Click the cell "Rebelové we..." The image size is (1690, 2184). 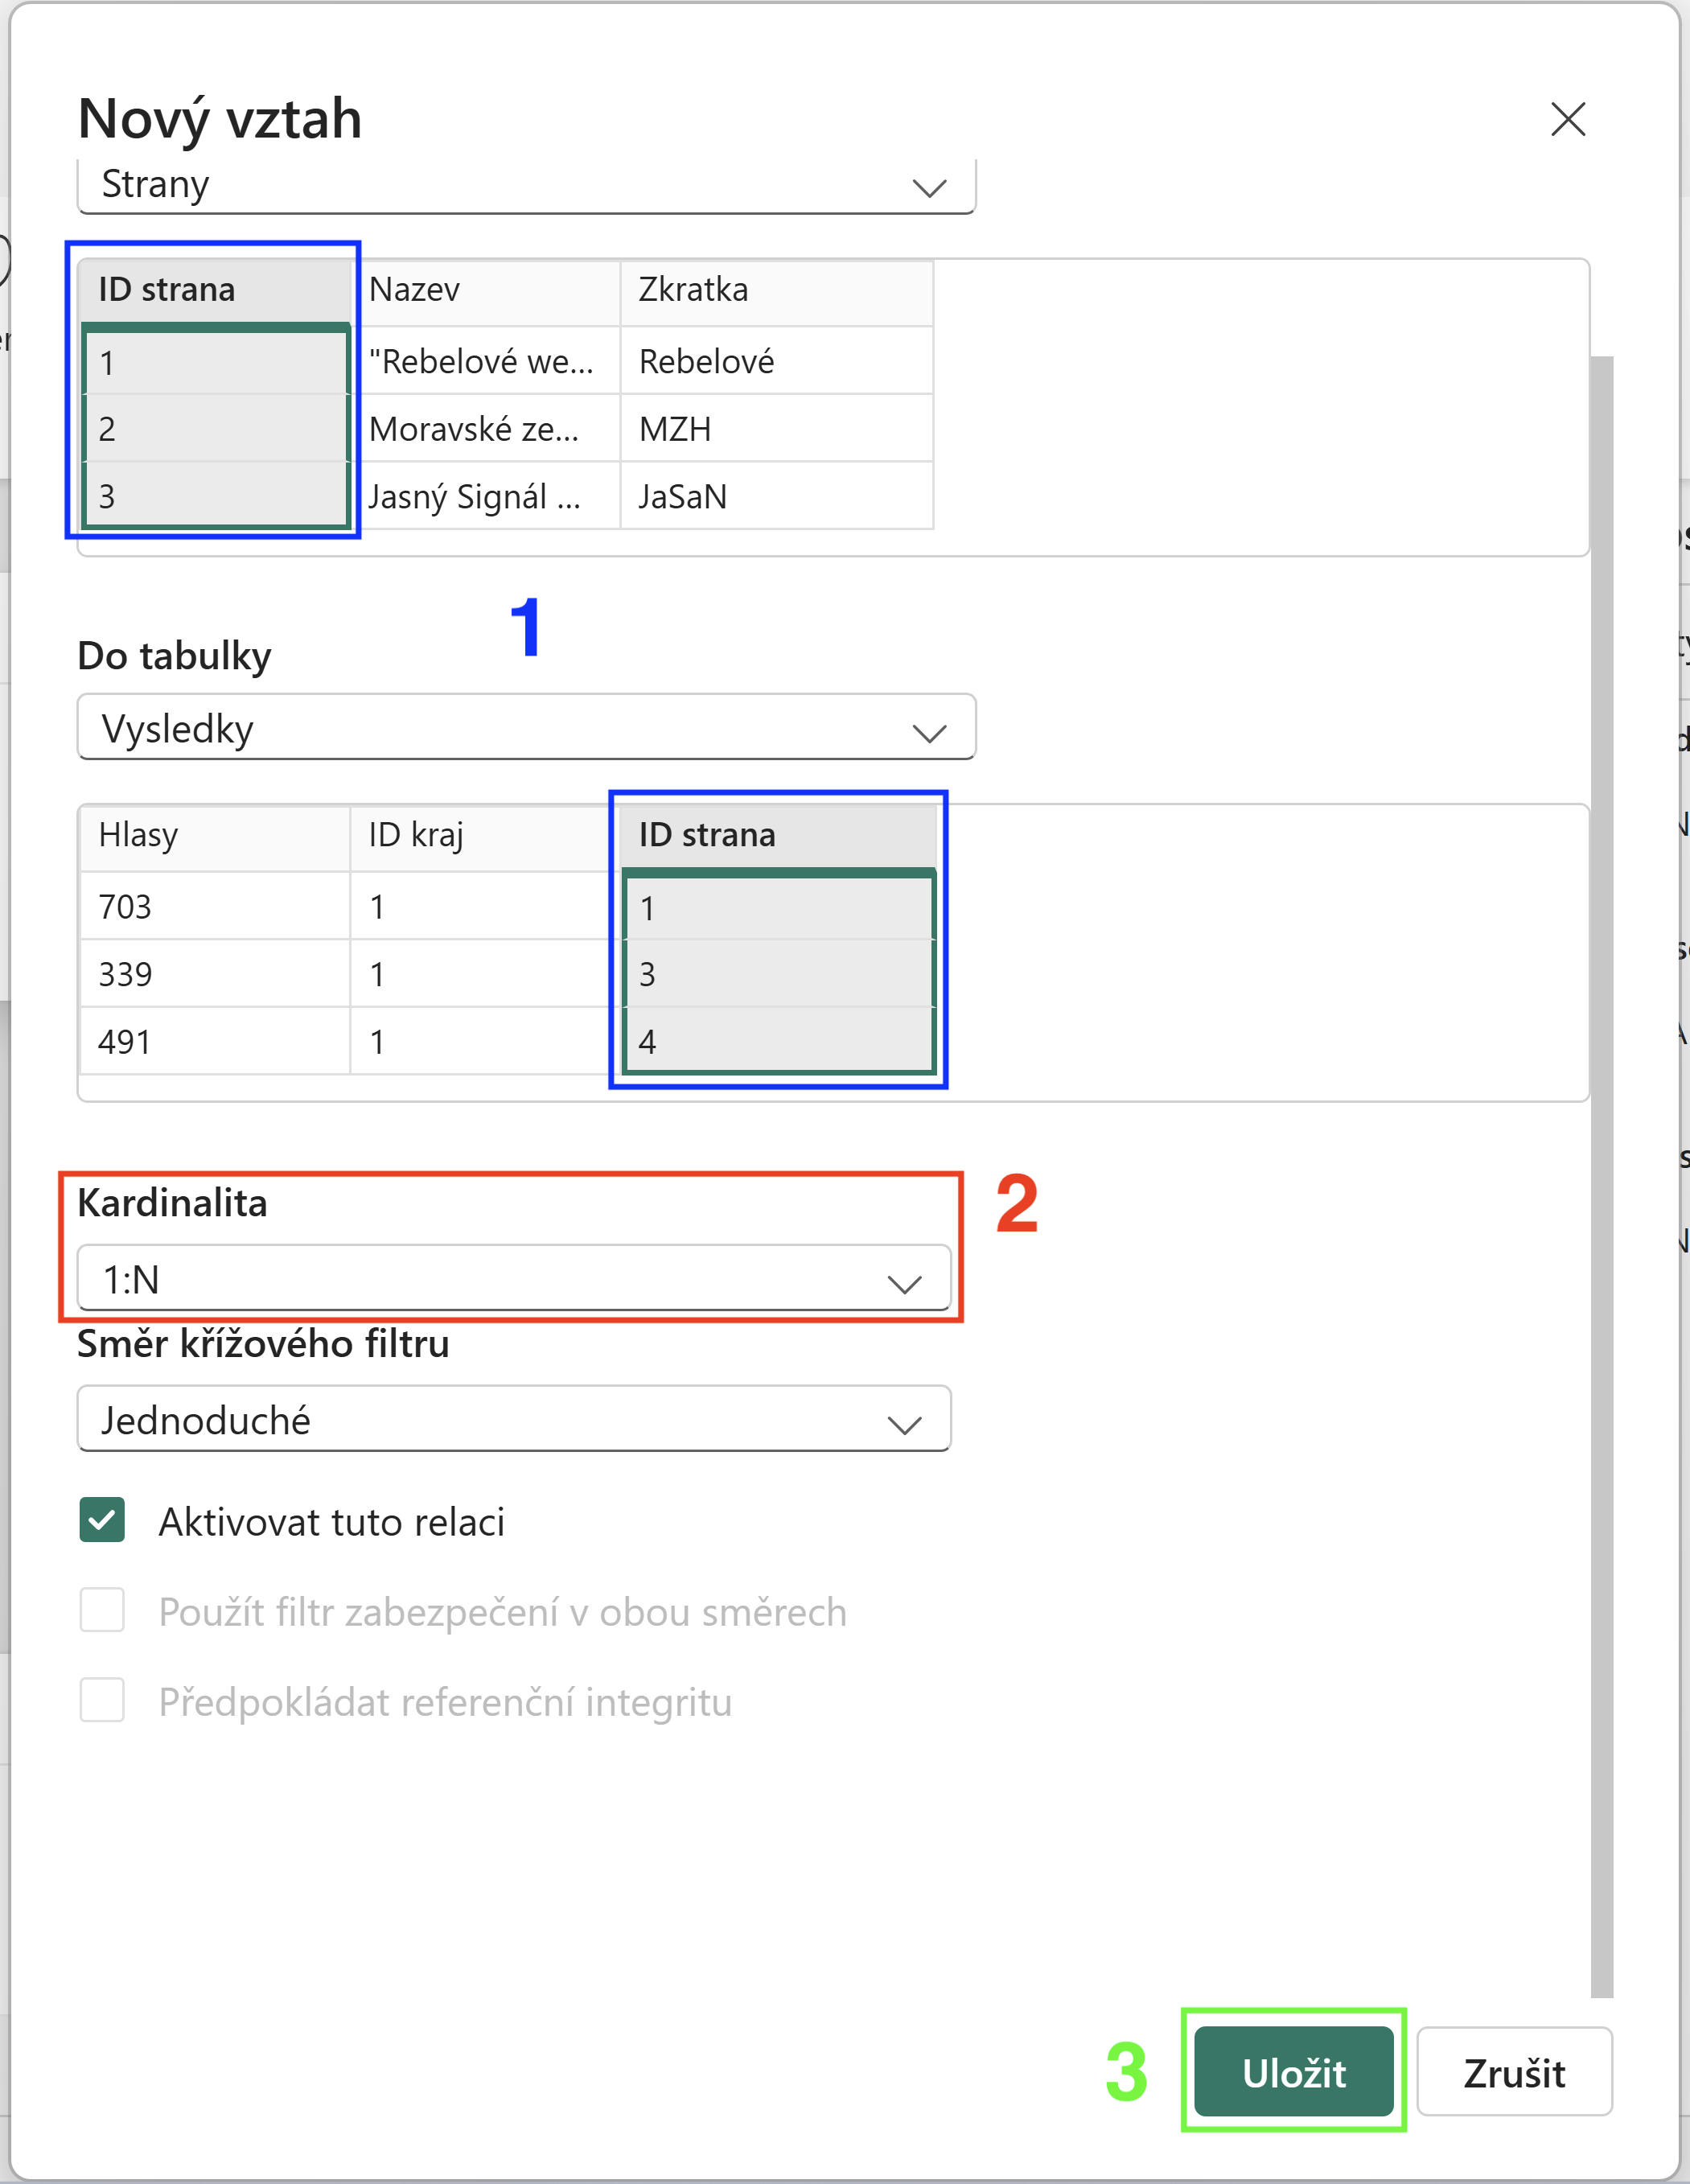point(486,361)
